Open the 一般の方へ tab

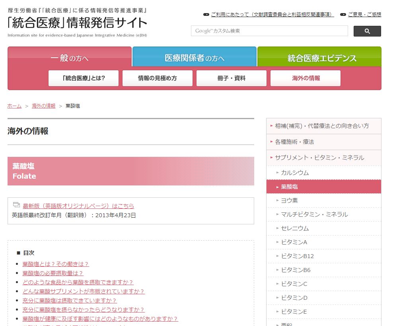tap(70, 58)
